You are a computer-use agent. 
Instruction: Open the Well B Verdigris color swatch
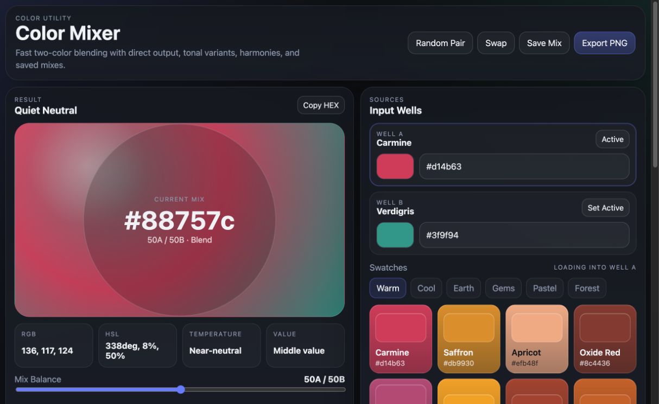pos(395,235)
